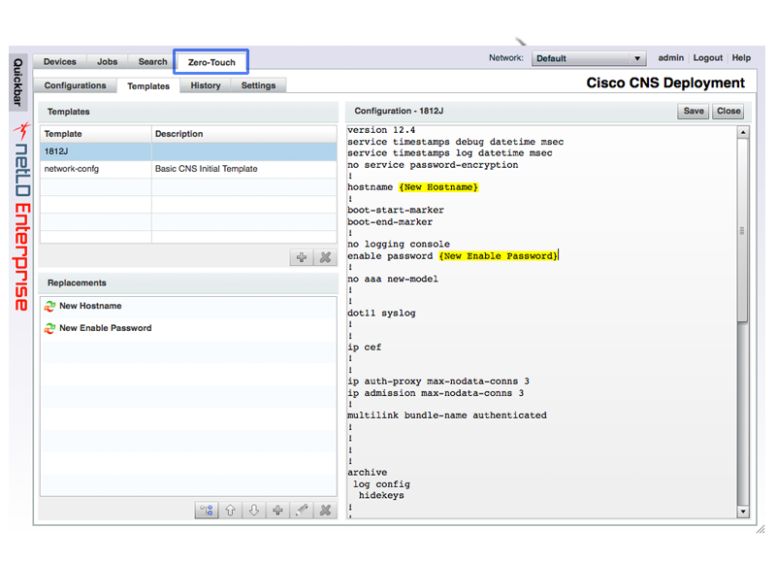The image size is (776, 563).
Task: Click the 'no logging console' line
Action: (x=399, y=244)
